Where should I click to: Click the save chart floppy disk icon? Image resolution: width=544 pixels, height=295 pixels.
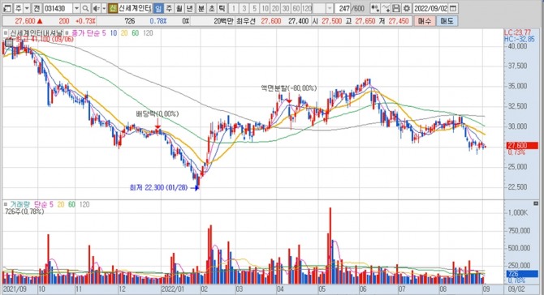(x=396, y=8)
